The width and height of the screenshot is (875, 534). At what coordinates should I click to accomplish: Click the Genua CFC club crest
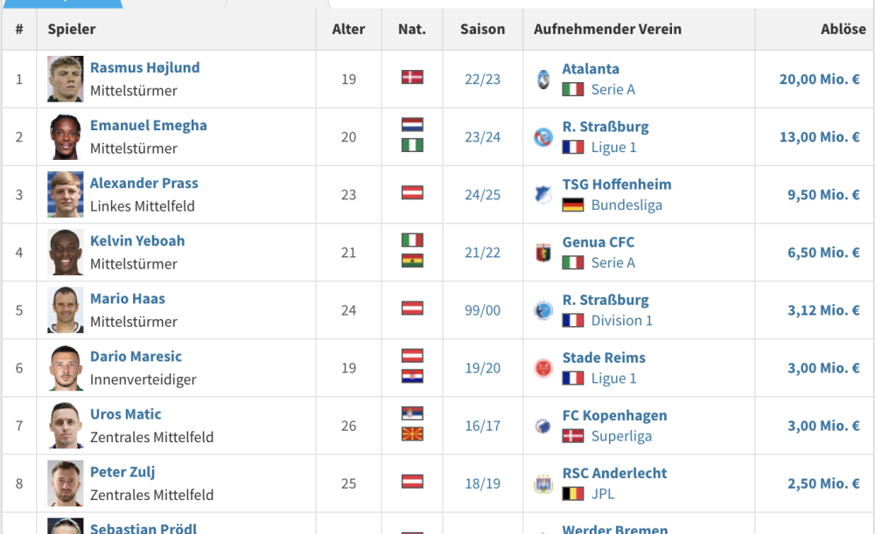[543, 253]
